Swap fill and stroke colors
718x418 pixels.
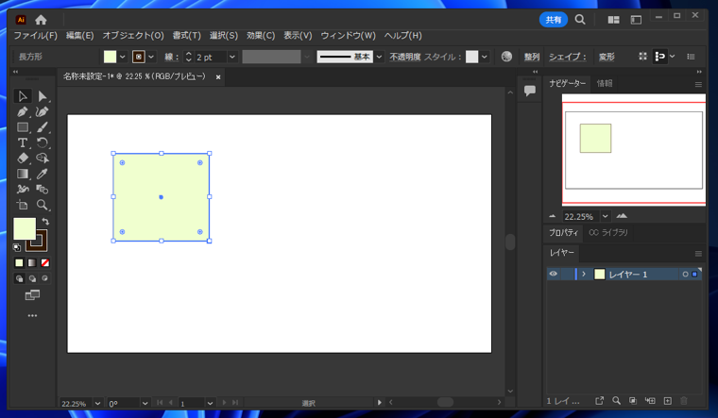tap(45, 222)
